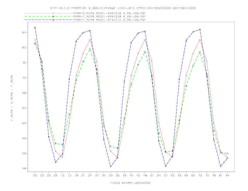Click forecast hour label 78 on x-axis
The width and height of the screenshot is (248, 191).
click(214, 175)
